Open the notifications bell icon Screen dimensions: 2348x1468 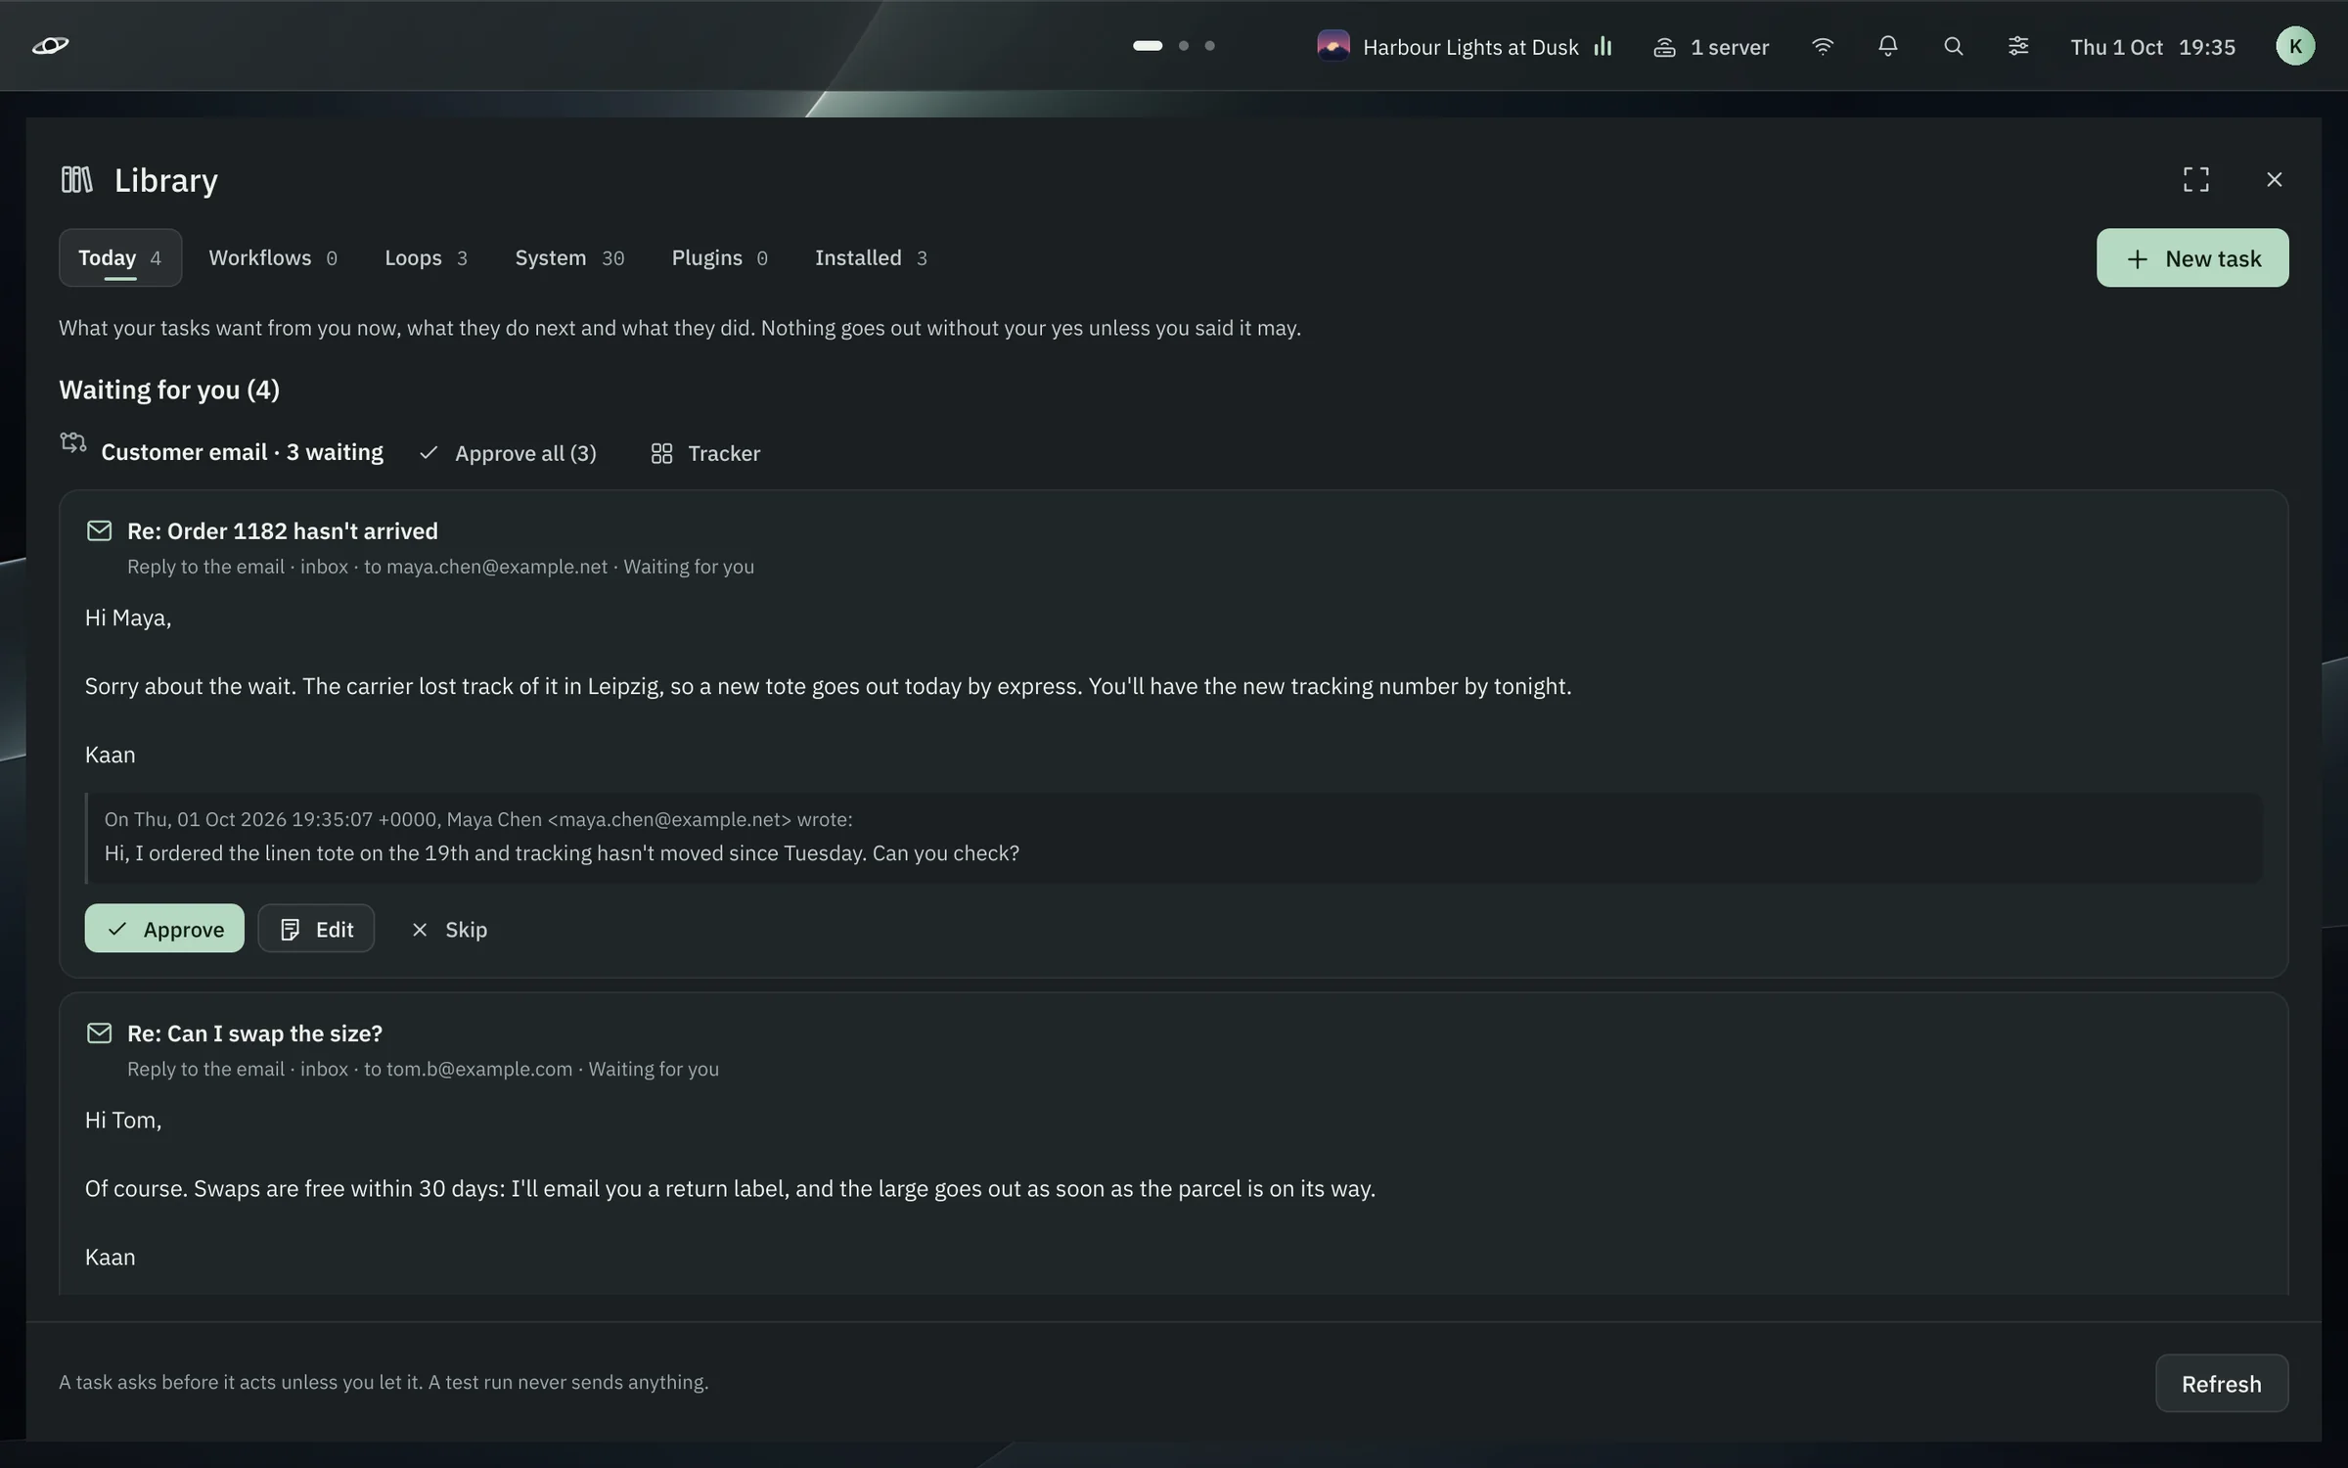pyautogui.click(x=1887, y=46)
